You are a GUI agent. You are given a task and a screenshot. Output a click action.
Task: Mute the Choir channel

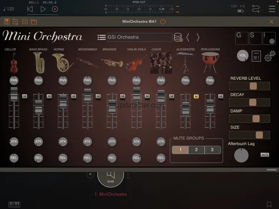pyautogui.click(x=172, y=96)
